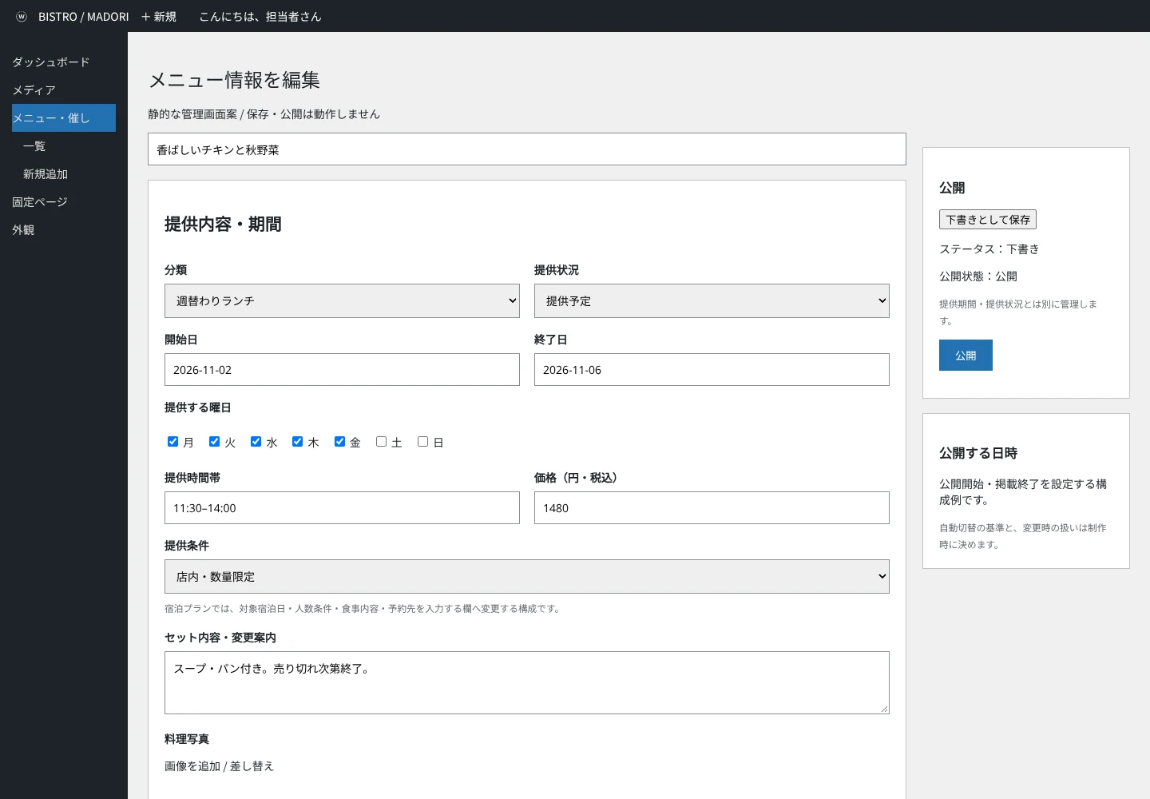Click ＋新規 in the top bar

[x=158, y=17]
